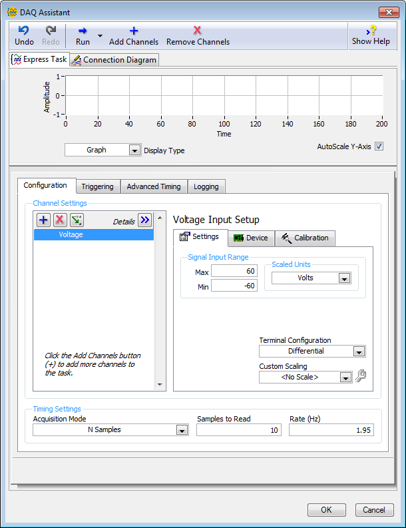Toggle AutoScale Y-Axis checkbox
The width and height of the screenshot is (406, 528).
point(379,146)
